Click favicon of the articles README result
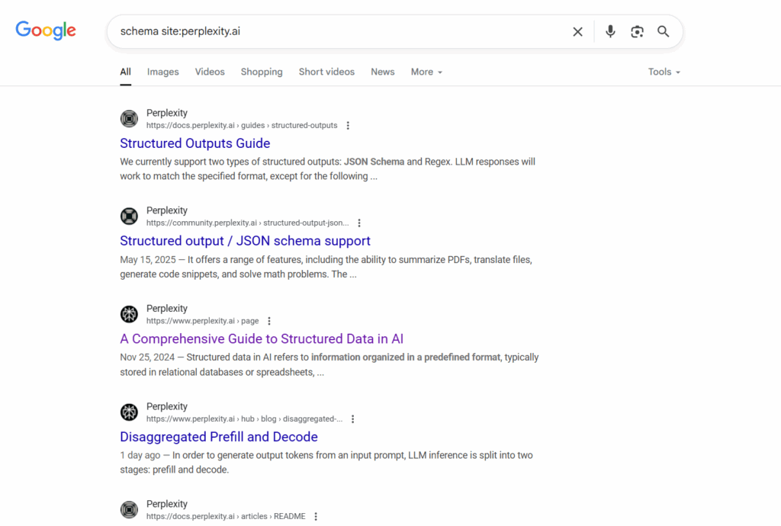 [x=129, y=509]
